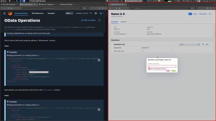Screen dimensions: 216x121
Task: Expand the export options arrow in Questions toolbar
Action: point(209,44)
